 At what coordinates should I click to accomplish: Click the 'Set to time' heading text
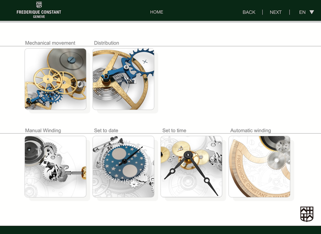[174, 130]
